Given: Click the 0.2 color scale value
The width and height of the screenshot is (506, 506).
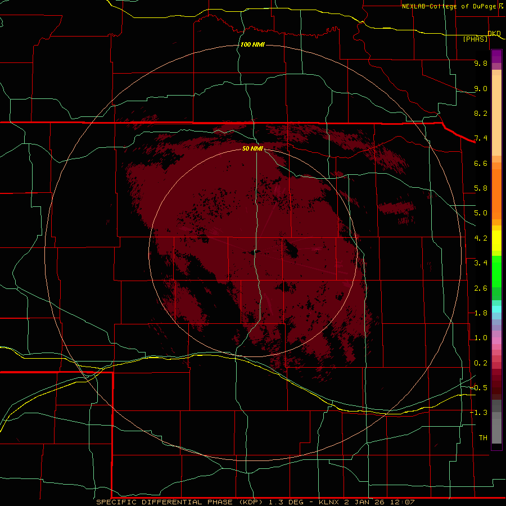Looking at the screenshot, I should pyautogui.click(x=481, y=363).
